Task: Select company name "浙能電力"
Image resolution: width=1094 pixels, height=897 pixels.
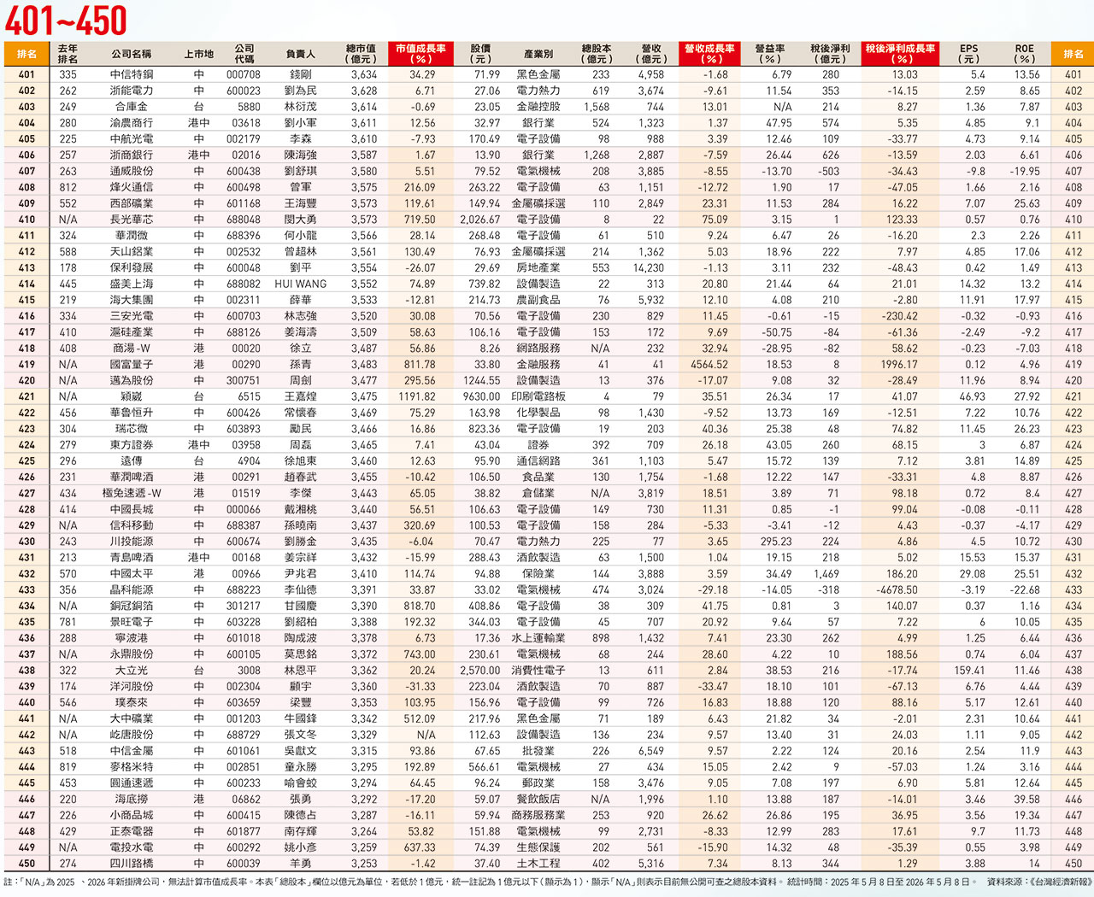Action: click(132, 91)
